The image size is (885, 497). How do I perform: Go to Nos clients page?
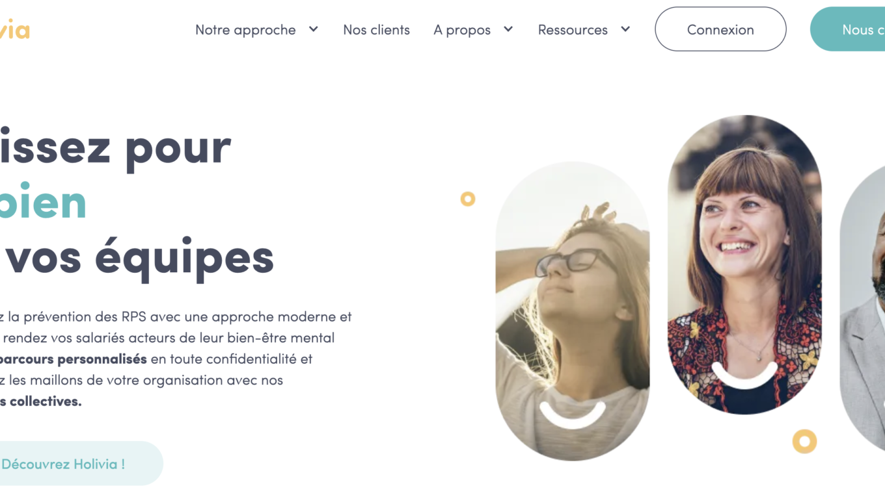pyautogui.click(x=376, y=30)
